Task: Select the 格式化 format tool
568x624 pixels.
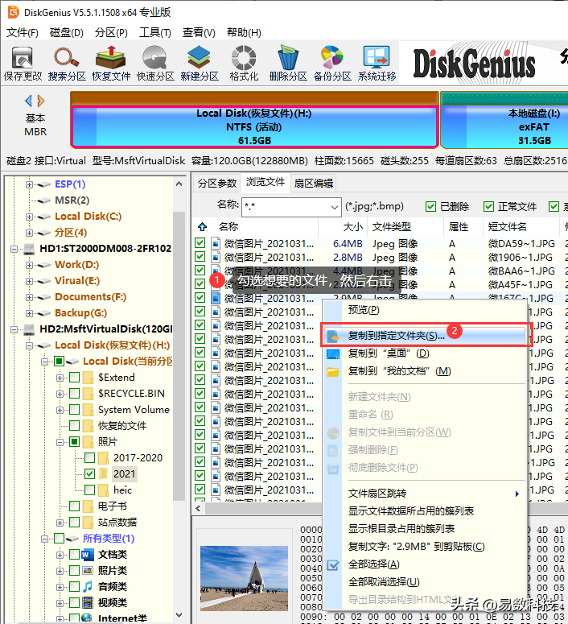Action: pyautogui.click(x=244, y=58)
